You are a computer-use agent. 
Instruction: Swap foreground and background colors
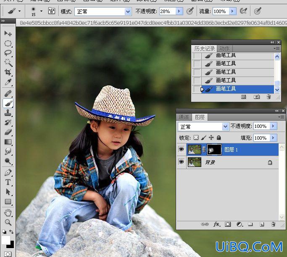click(x=11, y=232)
